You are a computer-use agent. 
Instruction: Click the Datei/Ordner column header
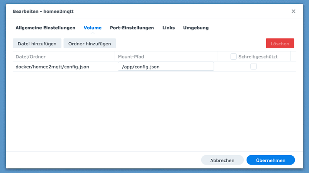pos(31,57)
